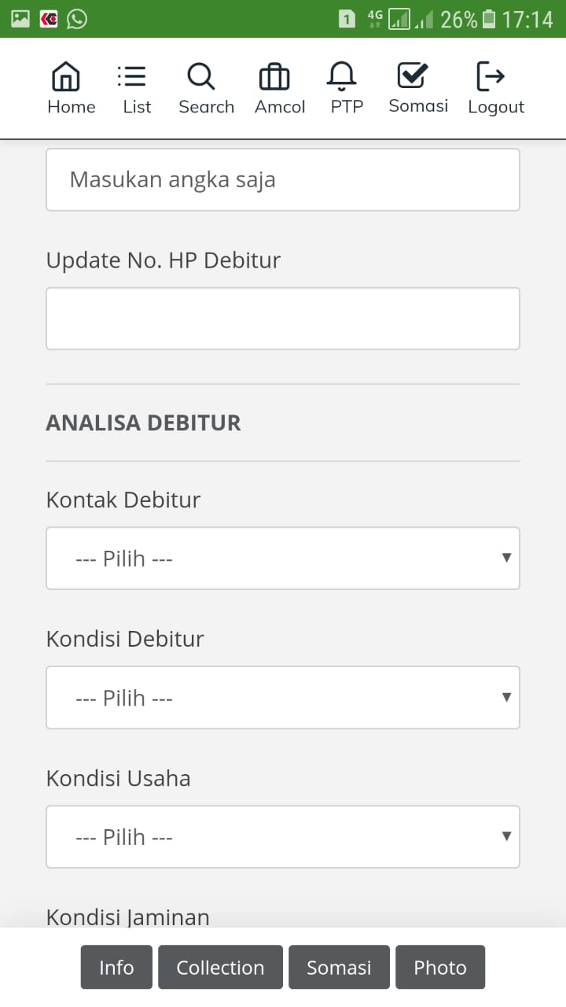Tap the WhatsApp status bar icon

tap(77, 19)
